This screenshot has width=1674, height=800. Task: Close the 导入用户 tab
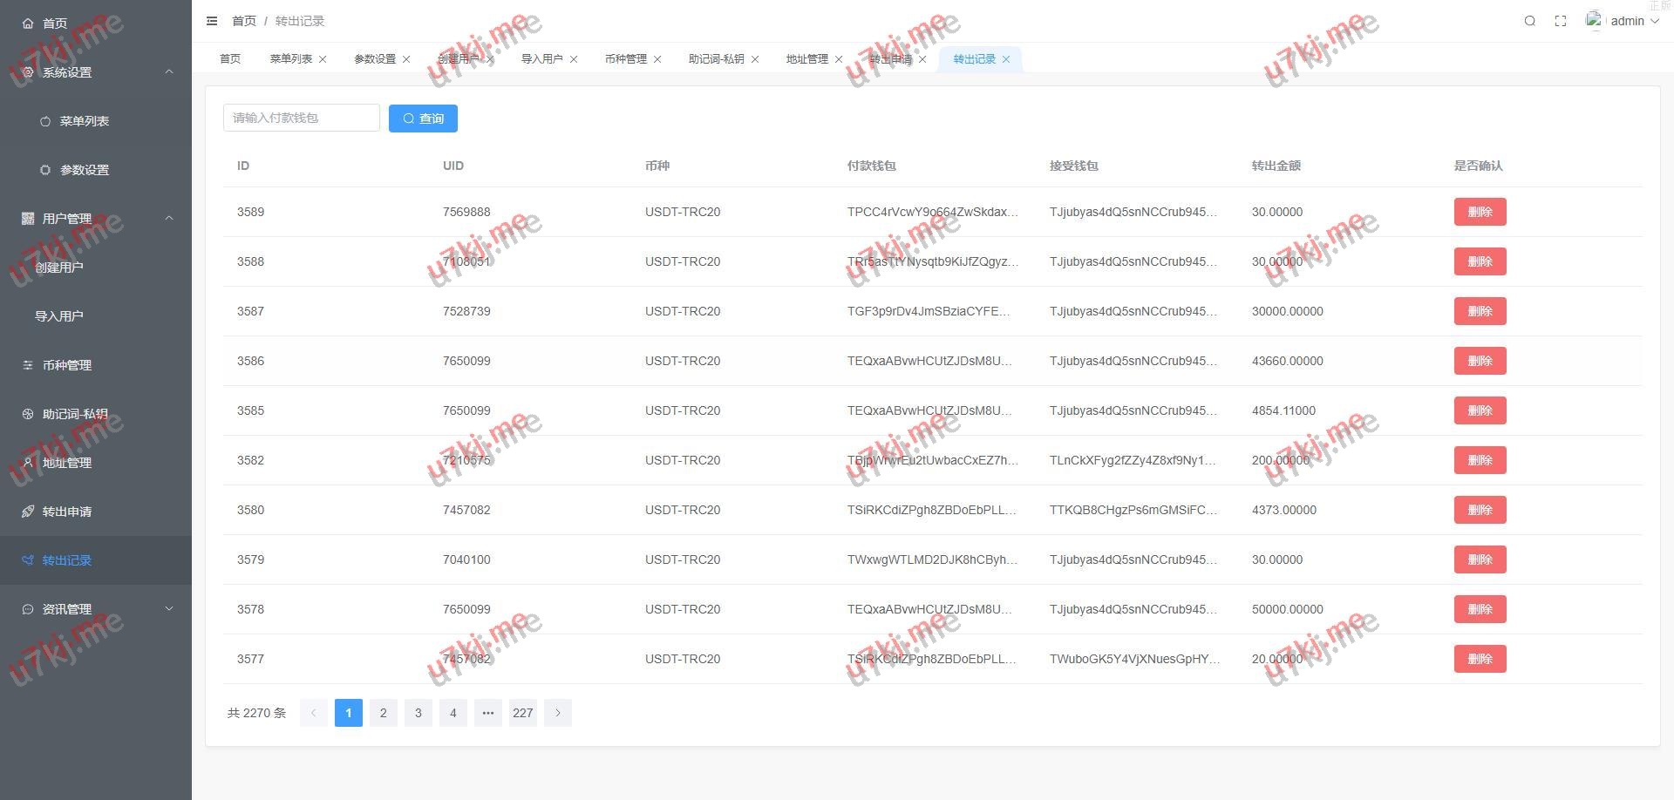coord(574,59)
